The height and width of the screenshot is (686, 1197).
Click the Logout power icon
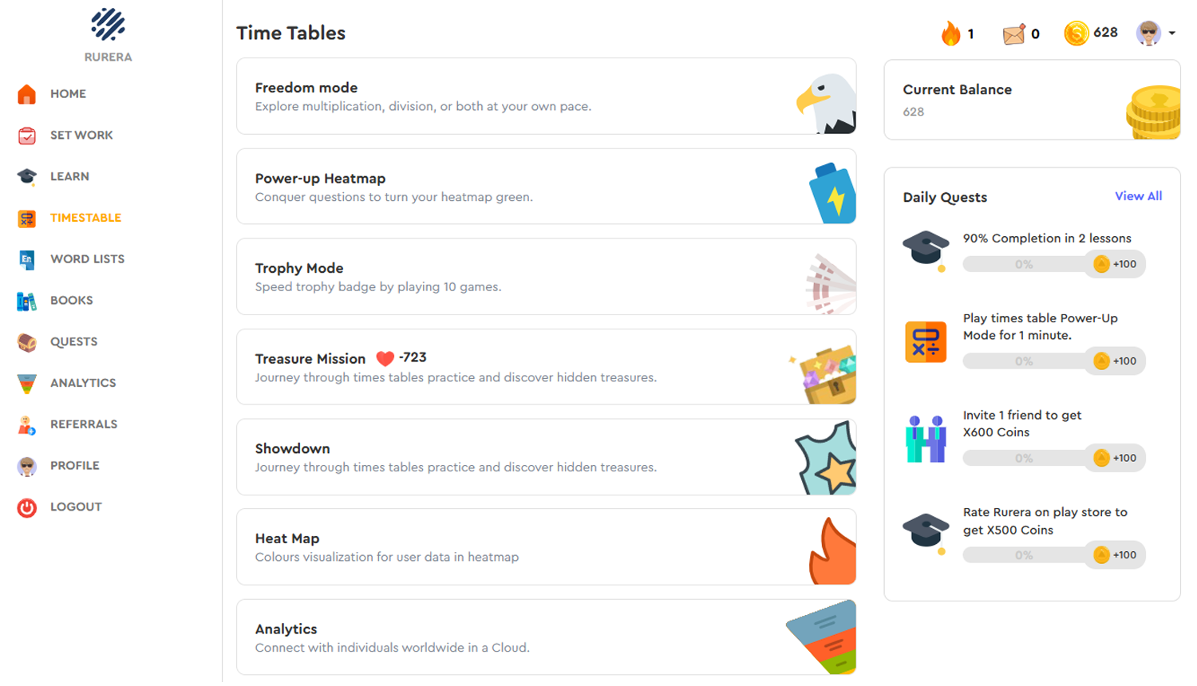pos(27,507)
